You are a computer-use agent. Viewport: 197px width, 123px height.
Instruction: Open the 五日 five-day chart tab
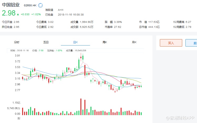pyautogui.click(x=46, y=42)
